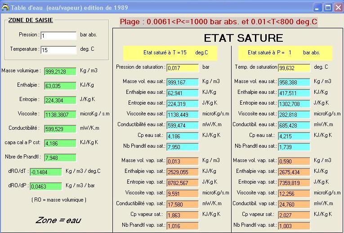Select Enthalpie eau sat. value 417,511
344x233 pixels.
[294, 93]
